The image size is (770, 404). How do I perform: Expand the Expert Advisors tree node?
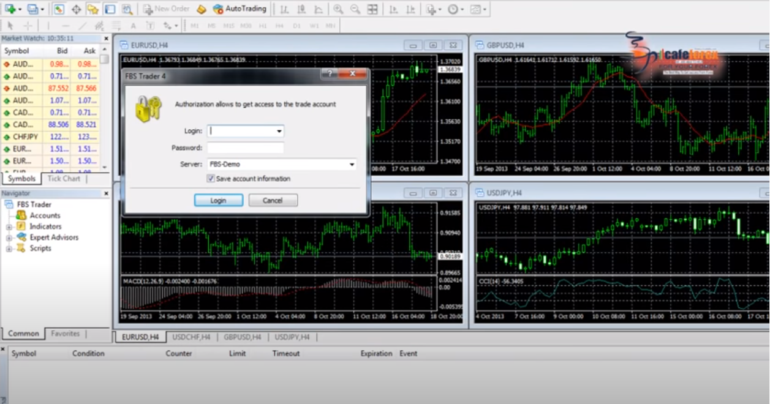click(x=9, y=238)
